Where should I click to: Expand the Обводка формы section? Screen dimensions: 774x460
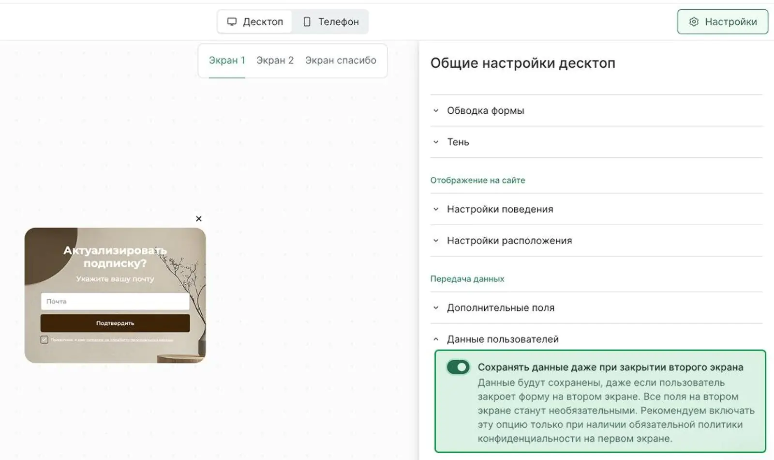[596, 110]
